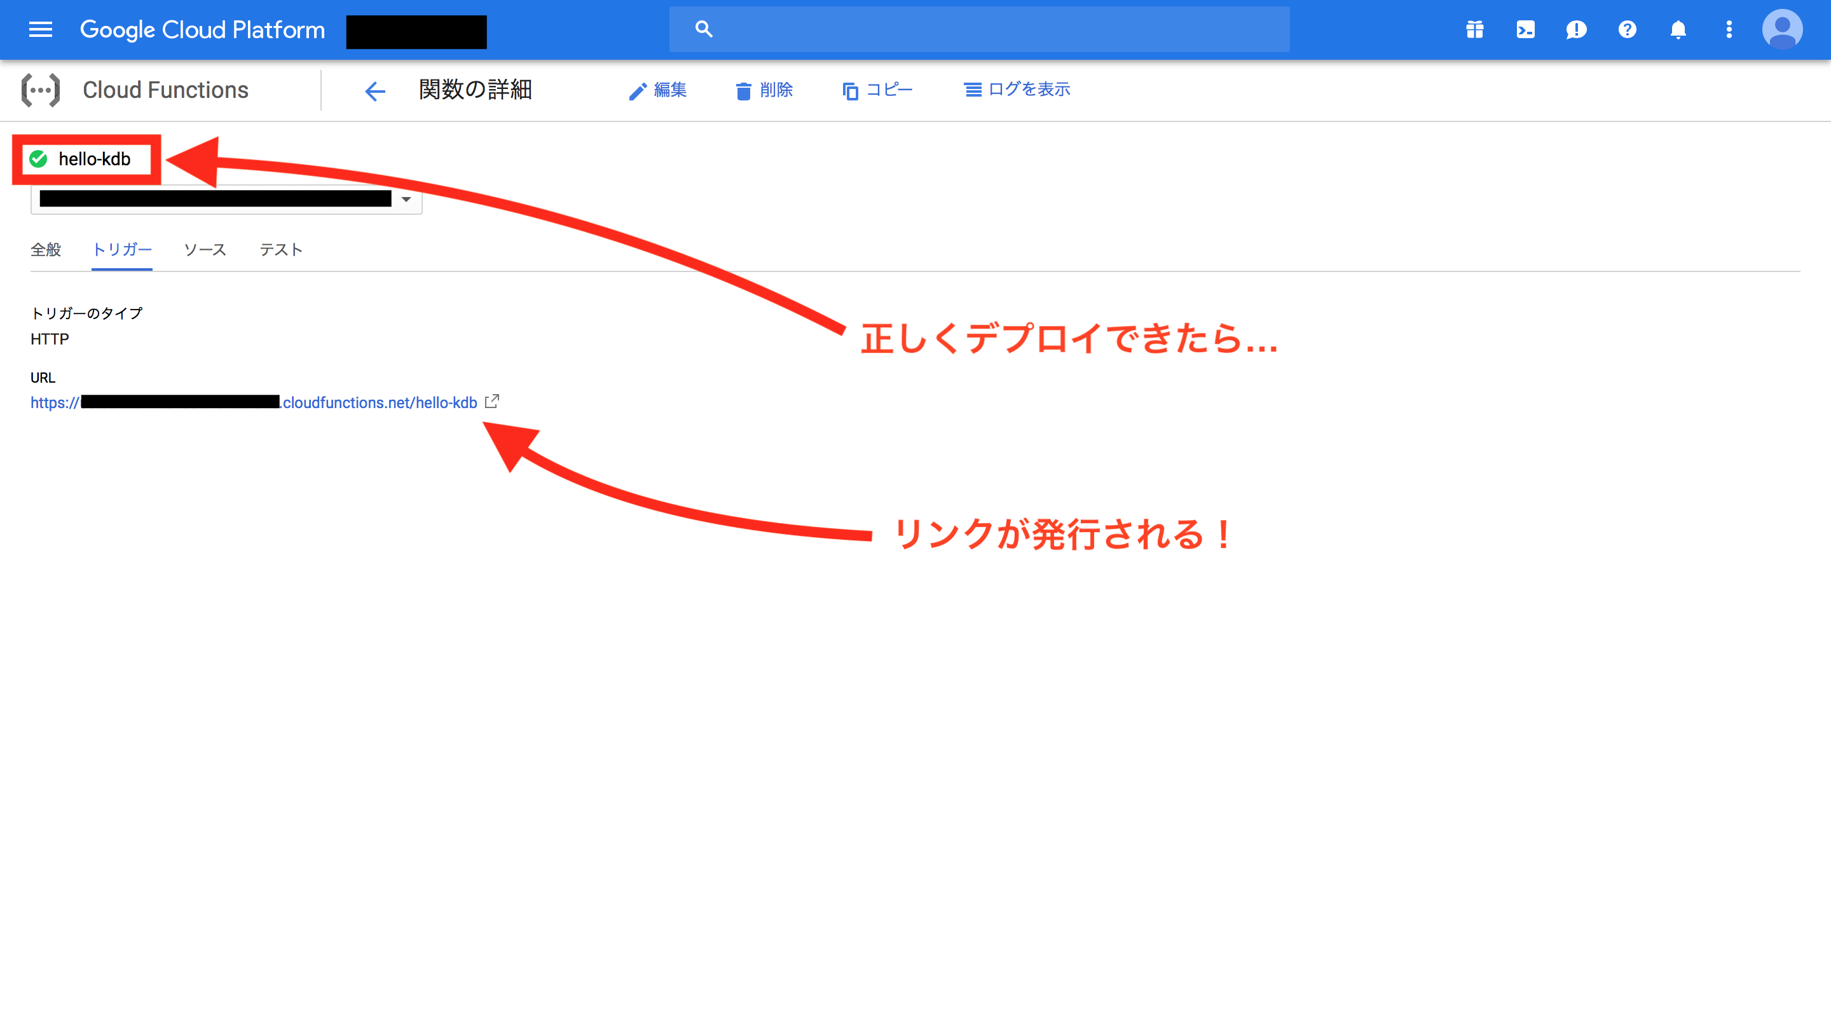Open function URL in new tab icon
1831x1031 pixels.
[493, 402]
